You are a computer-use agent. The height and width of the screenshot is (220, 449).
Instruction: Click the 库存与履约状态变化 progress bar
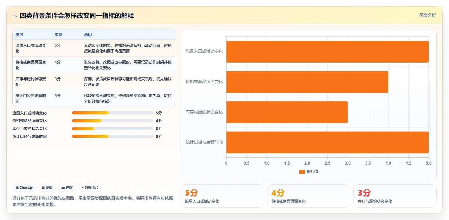click(x=112, y=129)
